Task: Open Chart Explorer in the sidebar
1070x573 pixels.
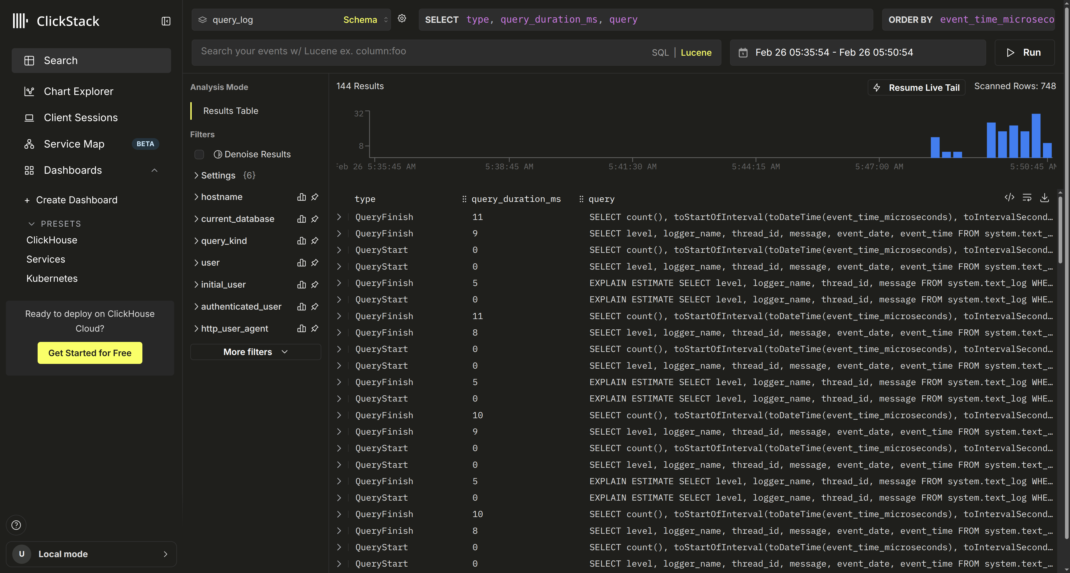Action: [x=79, y=91]
